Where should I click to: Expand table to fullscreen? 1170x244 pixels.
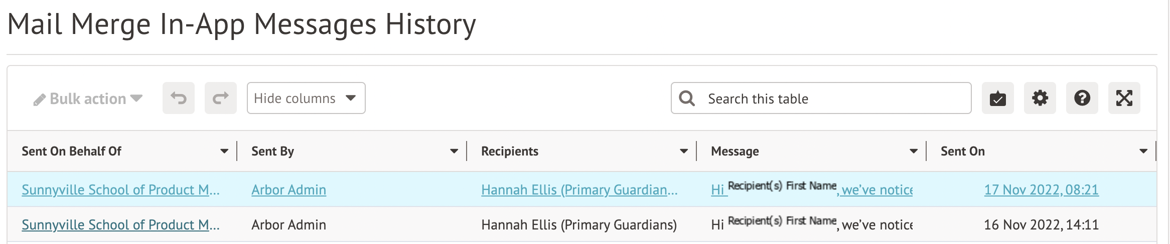tap(1124, 98)
